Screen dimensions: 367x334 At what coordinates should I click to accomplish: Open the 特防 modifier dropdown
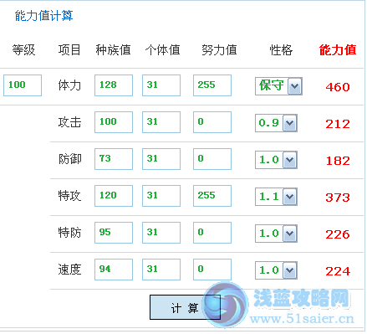[276, 234]
